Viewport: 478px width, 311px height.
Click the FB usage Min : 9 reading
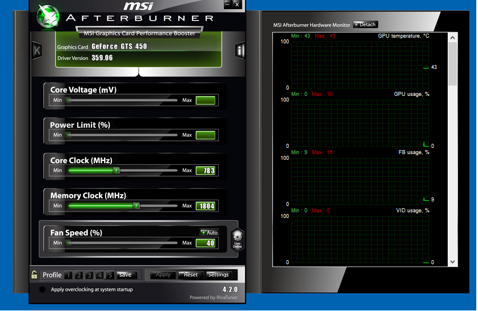(x=299, y=152)
